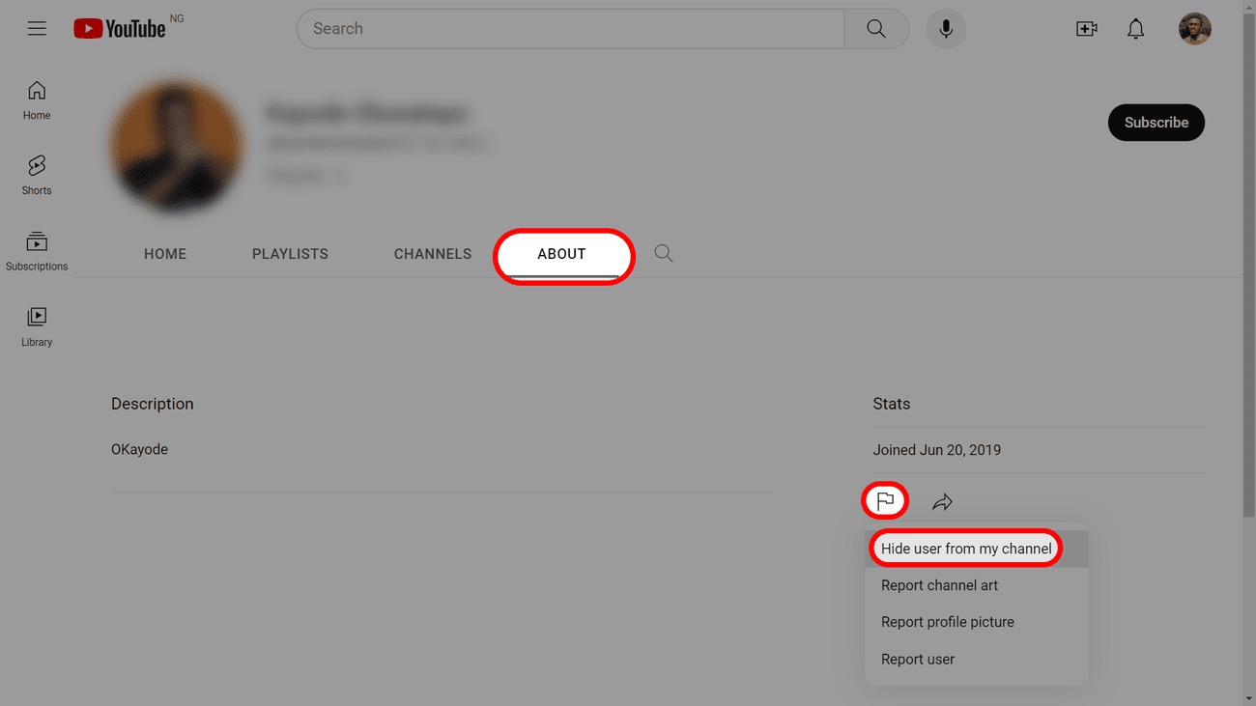Open account avatar menu
Image resolution: width=1256 pixels, height=706 pixels.
pos(1194,29)
